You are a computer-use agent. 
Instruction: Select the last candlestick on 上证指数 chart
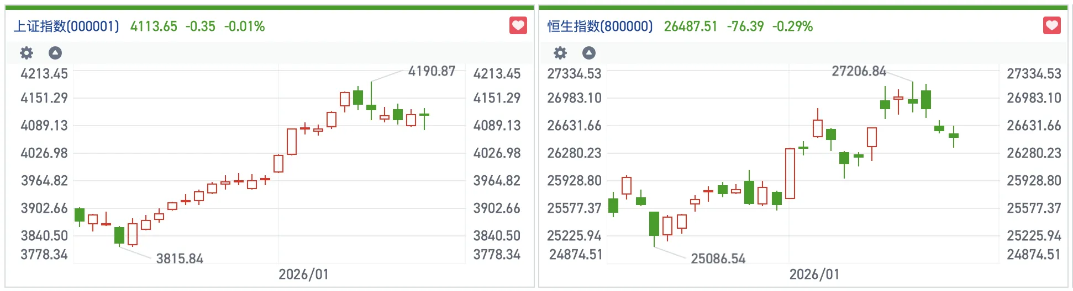point(424,115)
